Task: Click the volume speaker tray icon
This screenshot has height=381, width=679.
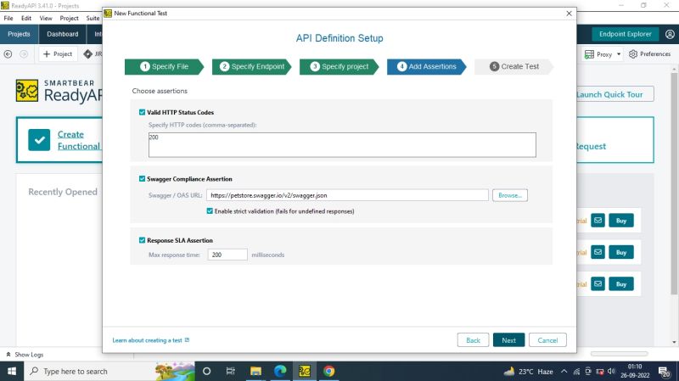Action: [x=611, y=372]
